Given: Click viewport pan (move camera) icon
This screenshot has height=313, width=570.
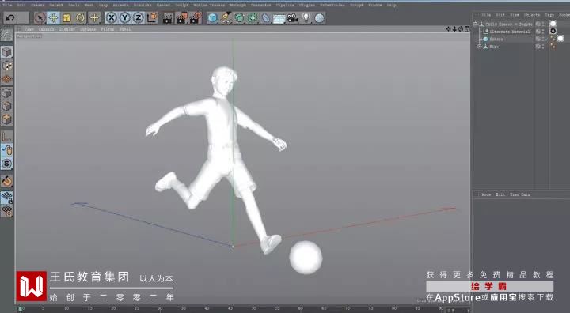Looking at the screenshot, I should click(x=448, y=29).
